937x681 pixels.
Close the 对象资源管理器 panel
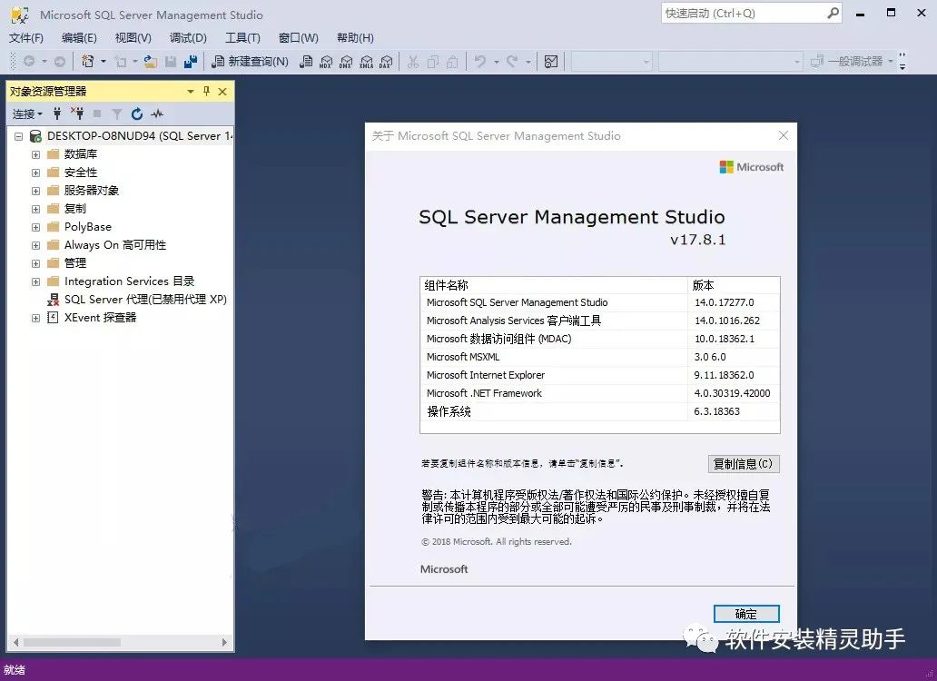[222, 92]
